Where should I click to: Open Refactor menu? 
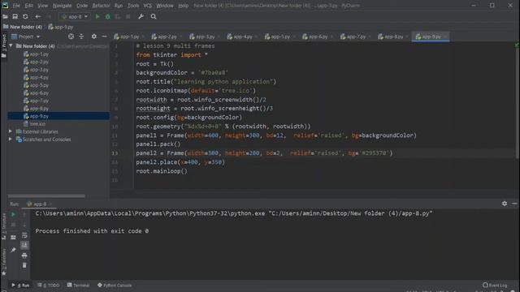[x=101, y=6]
